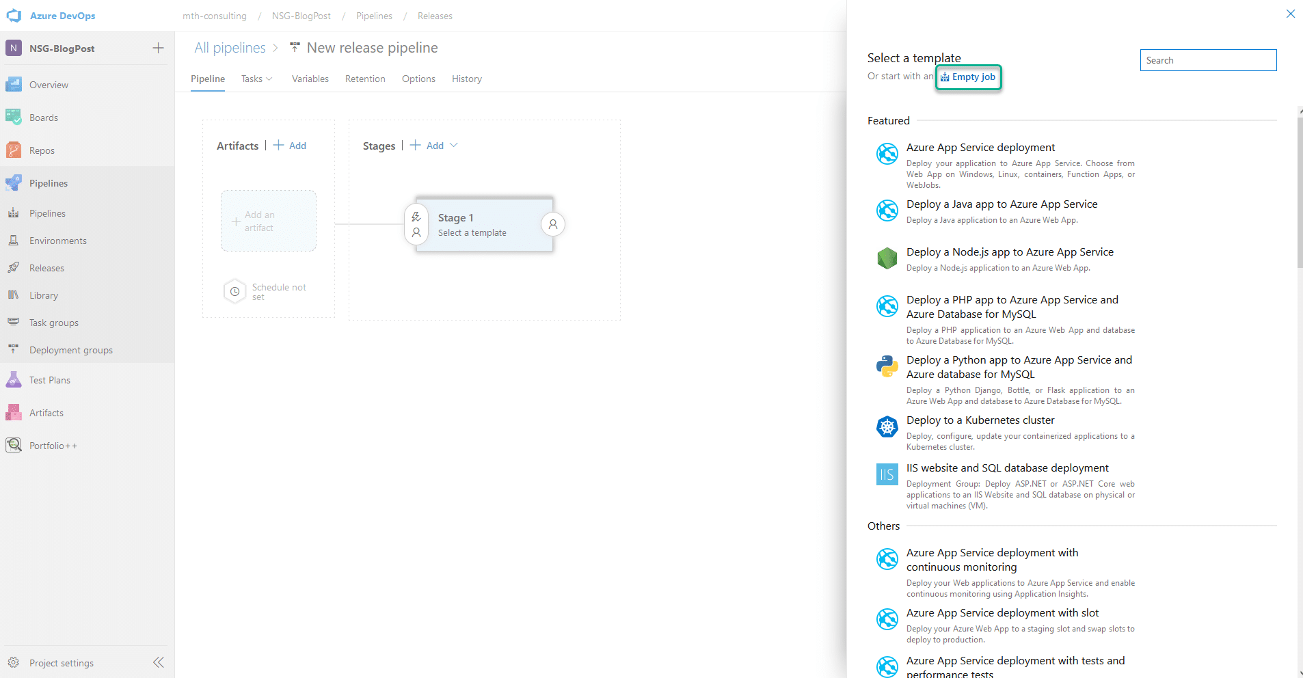The width and height of the screenshot is (1303, 678).
Task: Open the Test Plans flask icon
Action: pyautogui.click(x=14, y=380)
